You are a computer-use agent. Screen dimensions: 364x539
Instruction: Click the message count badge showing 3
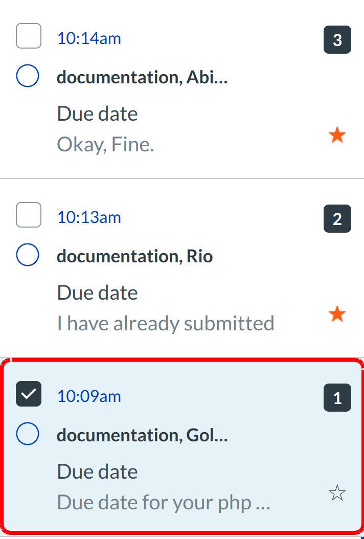point(337,40)
